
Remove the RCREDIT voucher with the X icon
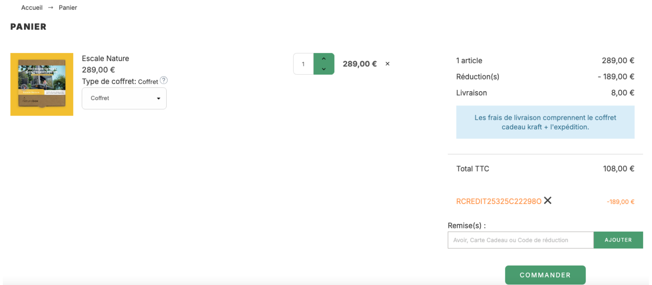[x=548, y=200]
